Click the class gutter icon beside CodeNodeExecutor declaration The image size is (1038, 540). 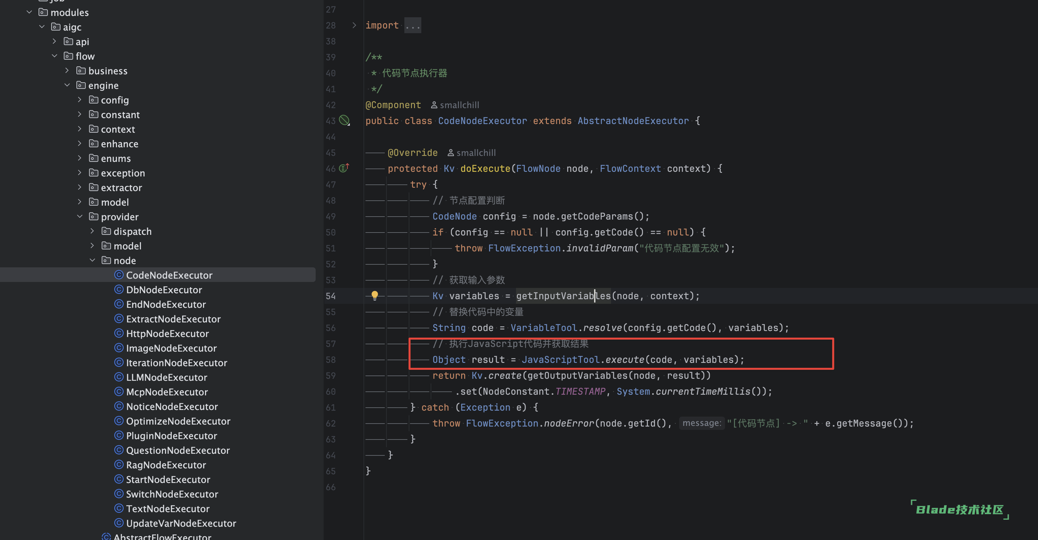pyautogui.click(x=344, y=120)
